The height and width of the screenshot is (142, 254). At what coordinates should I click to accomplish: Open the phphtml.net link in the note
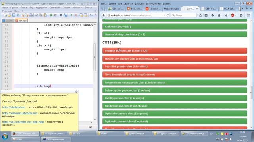coord(14,107)
